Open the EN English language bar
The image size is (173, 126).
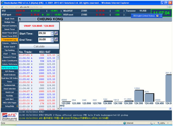(144, 16)
